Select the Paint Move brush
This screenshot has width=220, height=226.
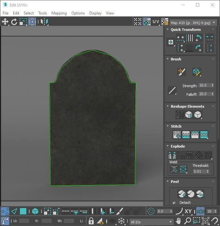click(181, 72)
